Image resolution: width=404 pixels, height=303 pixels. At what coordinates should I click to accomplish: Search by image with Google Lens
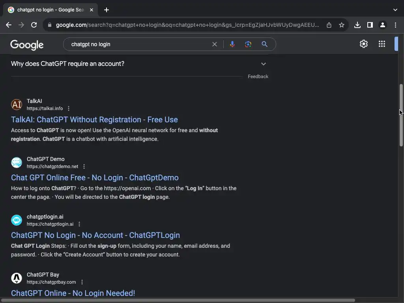[248, 44]
